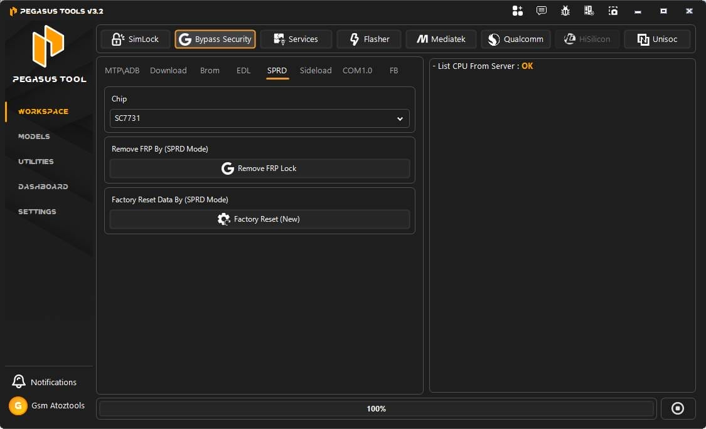Select the EDL tab
This screenshot has height=429, width=706.
(x=243, y=70)
